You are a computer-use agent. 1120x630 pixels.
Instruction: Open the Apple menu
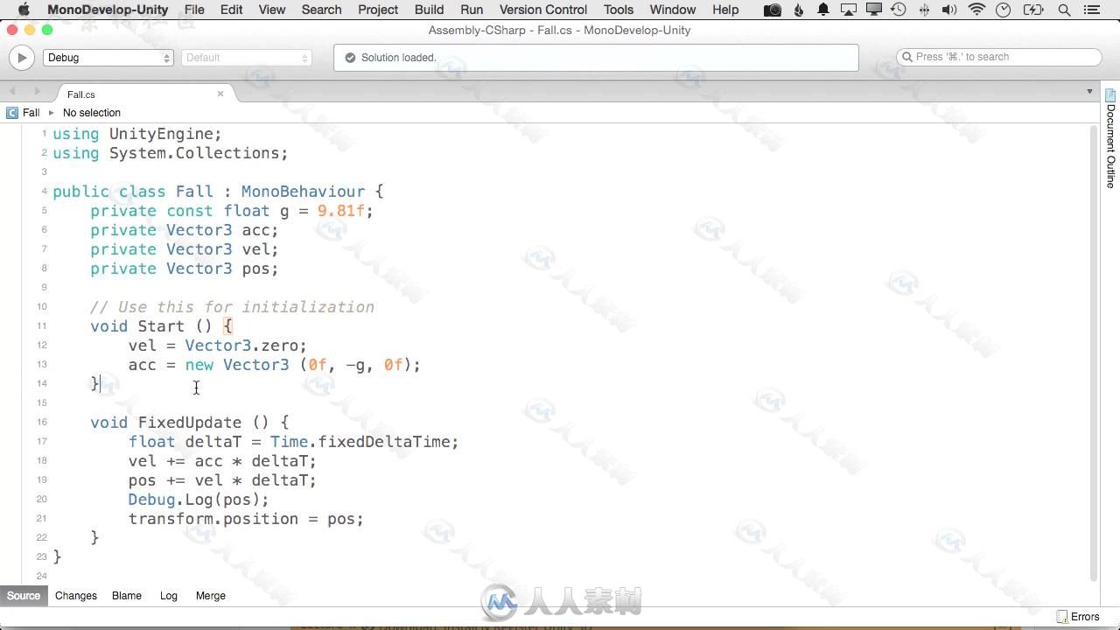pyautogui.click(x=24, y=10)
